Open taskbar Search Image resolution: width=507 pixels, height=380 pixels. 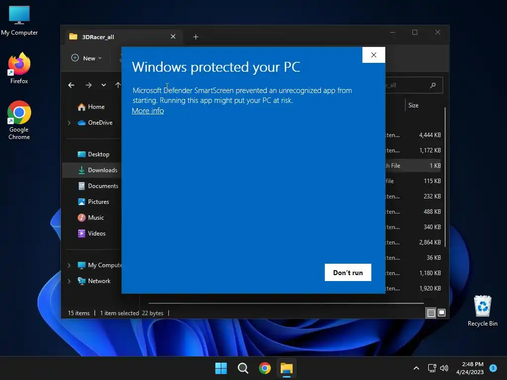243,368
